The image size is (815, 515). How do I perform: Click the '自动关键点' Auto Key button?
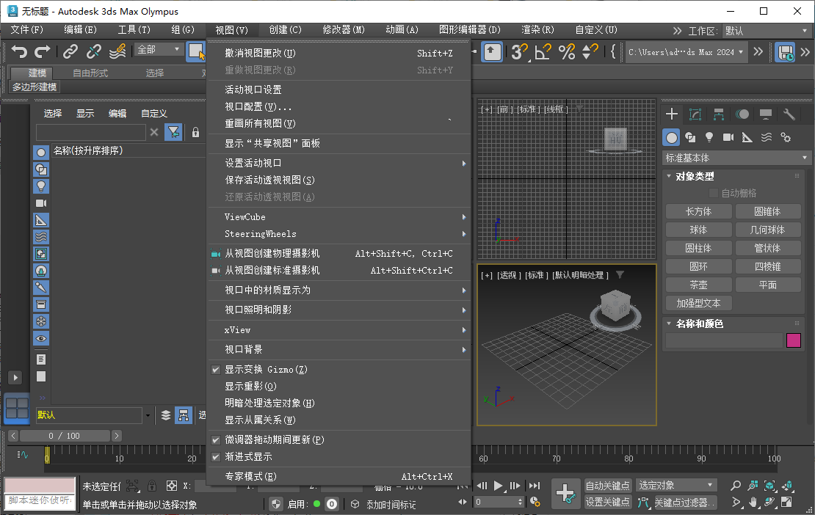point(608,486)
